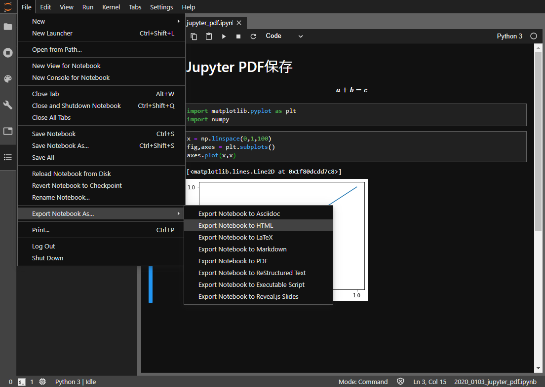Open table of contents sidebar icon

(x=7, y=157)
